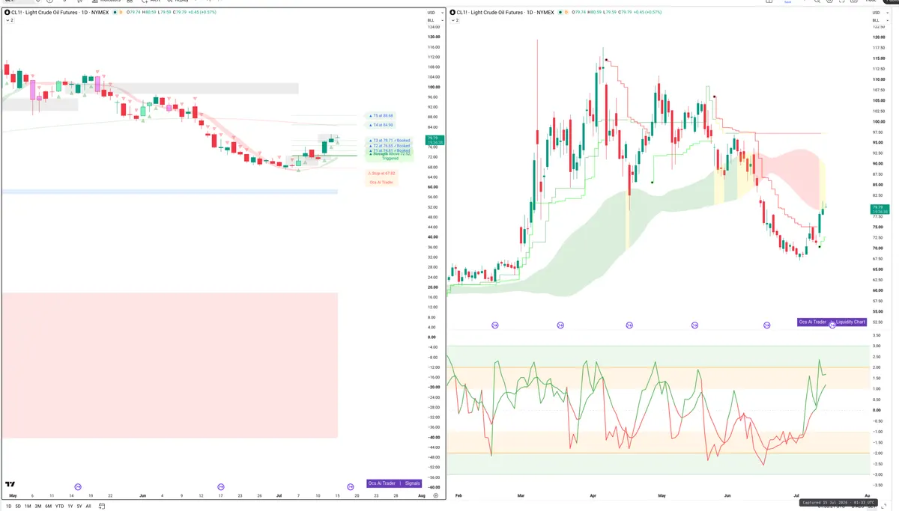Switch to the 1M time range

tap(28, 506)
